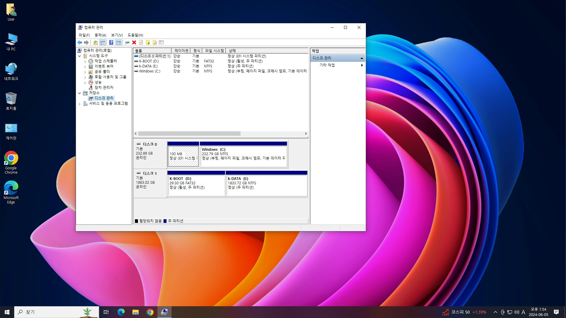Screen dimensions: 566x318
Task: Click the Forward arrow in toolbar
Action: pos(86,43)
